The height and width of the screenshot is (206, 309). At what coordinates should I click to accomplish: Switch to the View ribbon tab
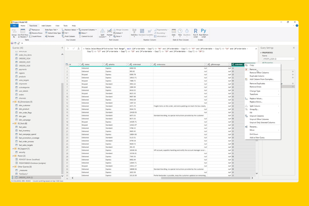pos(57,26)
